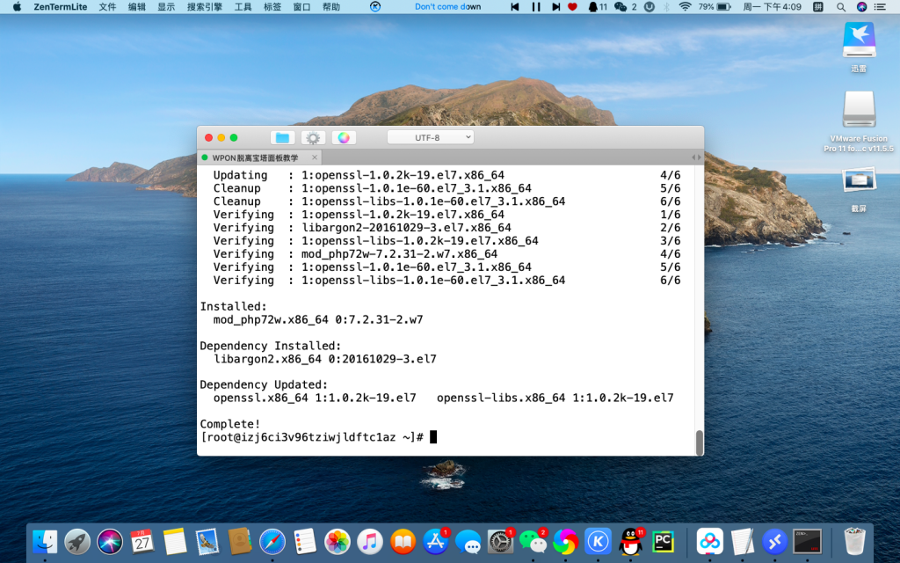Click the clock showing 周一 下午4:09
Image resolution: width=900 pixels, height=563 pixels.
click(x=772, y=7)
